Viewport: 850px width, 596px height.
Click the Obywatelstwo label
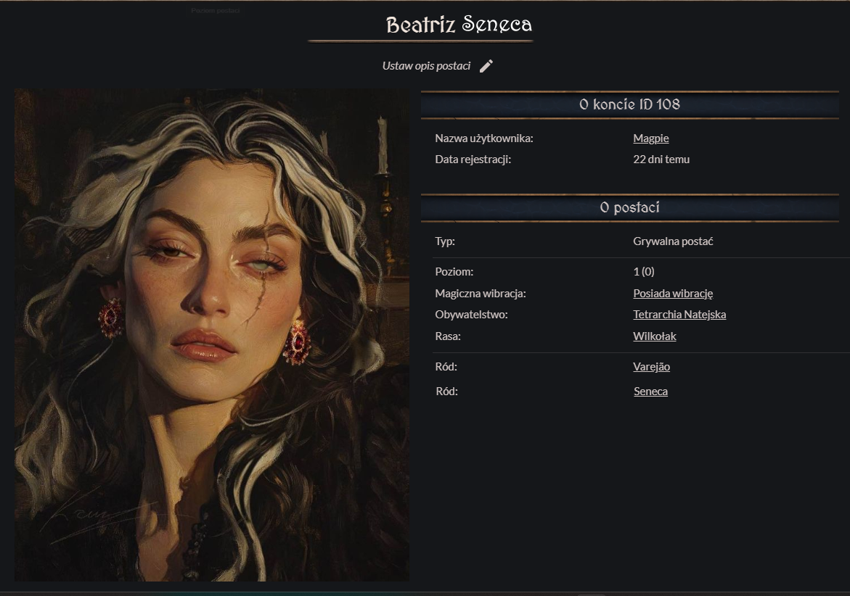[x=471, y=315]
